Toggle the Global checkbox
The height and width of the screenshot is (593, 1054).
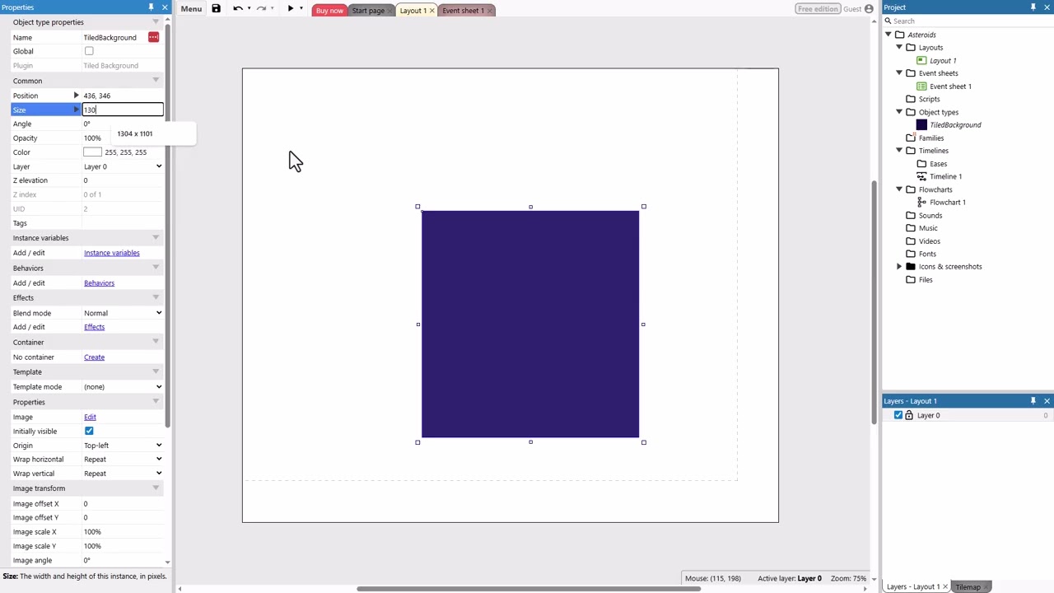coord(89,51)
